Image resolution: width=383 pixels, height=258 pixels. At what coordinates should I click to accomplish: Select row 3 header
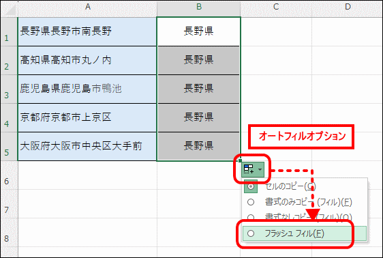click(9, 89)
